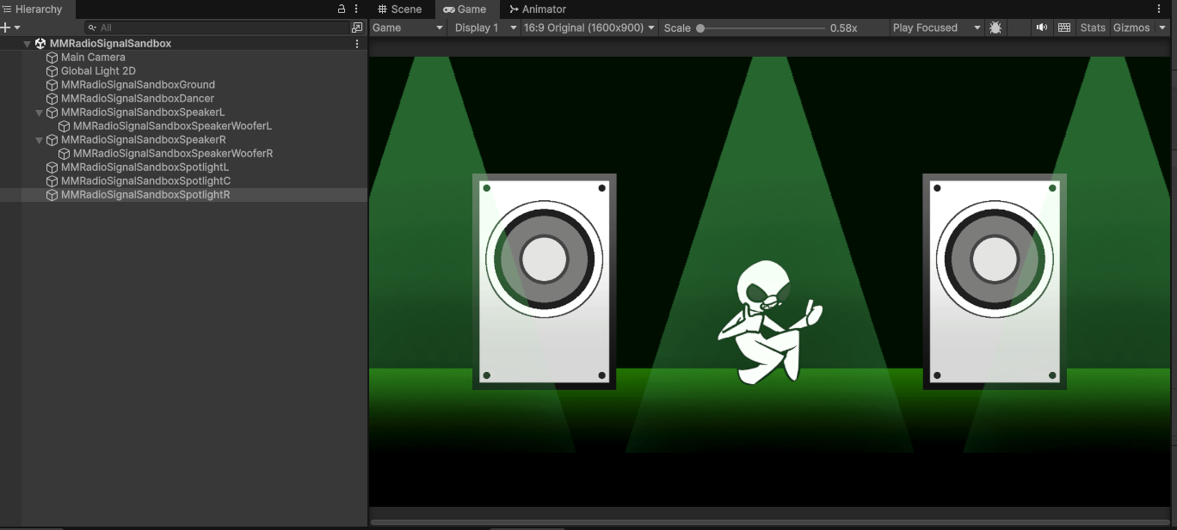Click the 0.58x scale value
1177x530 pixels.
point(843,28)
